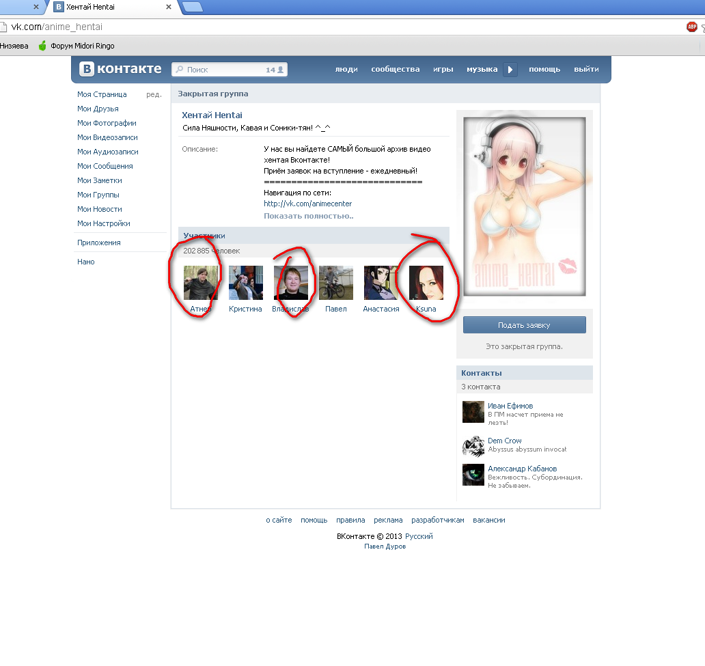
Task: Open Приложения in sidebar
Action: pos(99,243)
